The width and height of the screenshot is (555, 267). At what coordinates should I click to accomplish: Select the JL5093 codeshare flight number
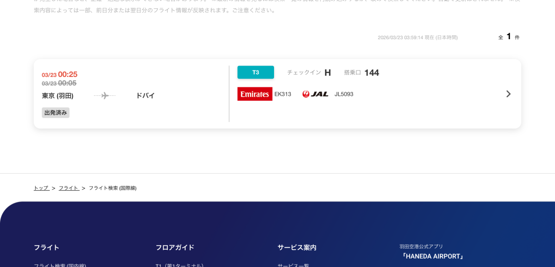pyautogui.click(x=344, y=94)
